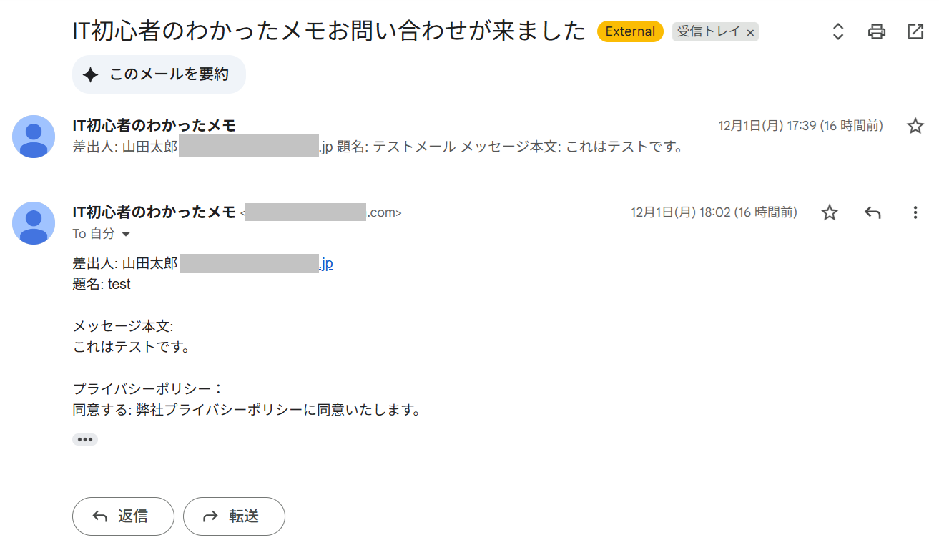Image resolution: width=939 pixels, height=550 pixels.
Task: Expand the 'To 自分' recipient details
Action: [x=127, y=235]
